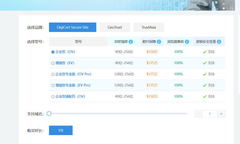The width and height of the screenshot is (240, 144).
Task: Select the 企业型 (OV) radio button
Action: [x=53, y=52]
